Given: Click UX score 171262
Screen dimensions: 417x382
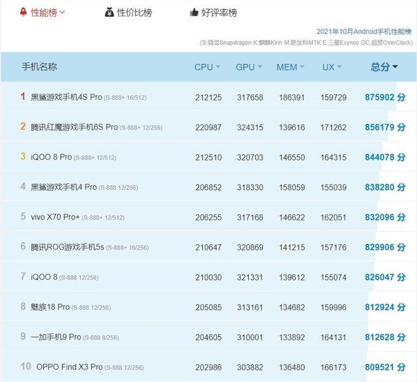Looking at the screenshot, I should (x=334, y=127).
